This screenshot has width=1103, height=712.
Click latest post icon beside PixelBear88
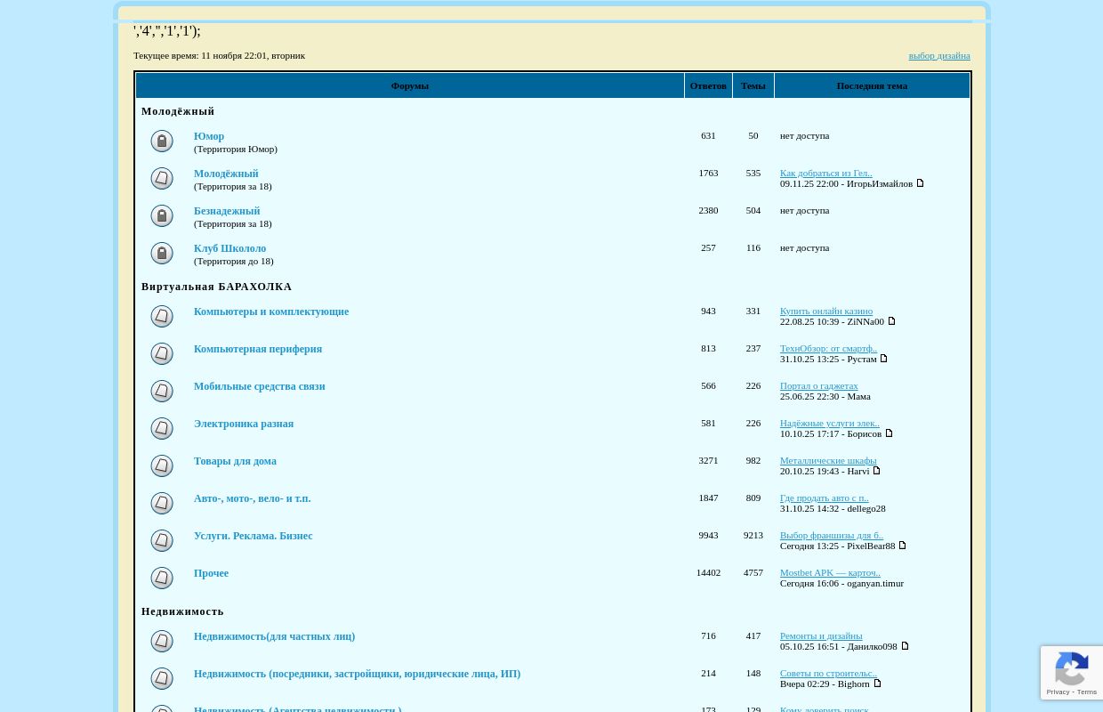click(902, 546)
